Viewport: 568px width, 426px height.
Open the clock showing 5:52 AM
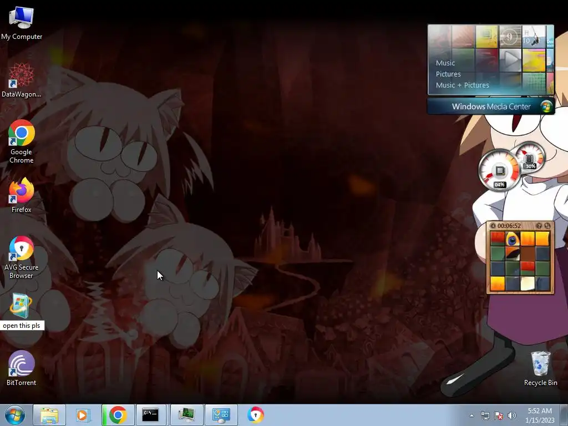tap(540, 411)
